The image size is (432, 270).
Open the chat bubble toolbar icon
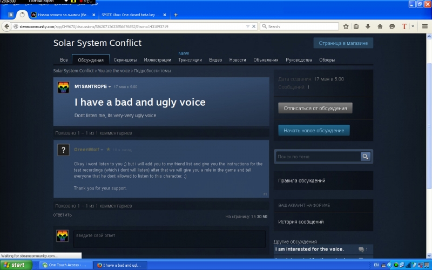coord(392,26)
